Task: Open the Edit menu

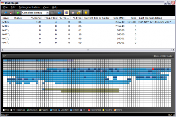Action: point(13,7)
